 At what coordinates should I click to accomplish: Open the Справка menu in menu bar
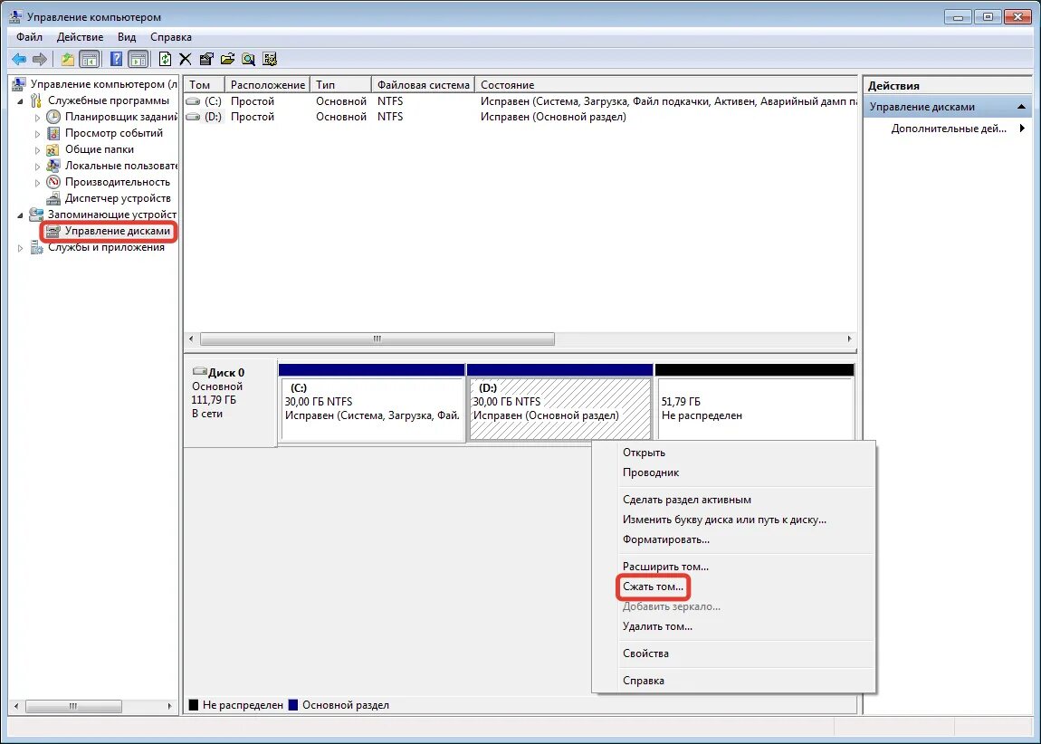point(170,37)
